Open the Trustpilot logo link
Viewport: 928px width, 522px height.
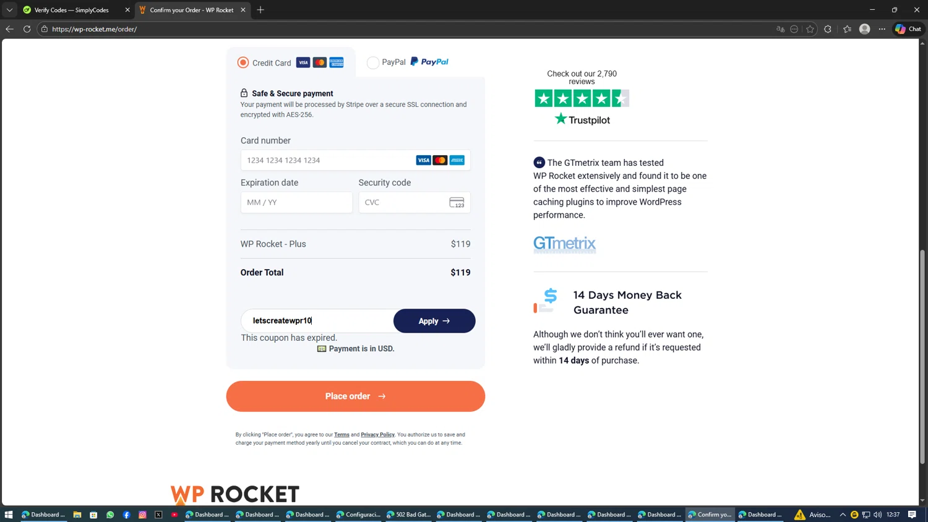click(582, 119)
